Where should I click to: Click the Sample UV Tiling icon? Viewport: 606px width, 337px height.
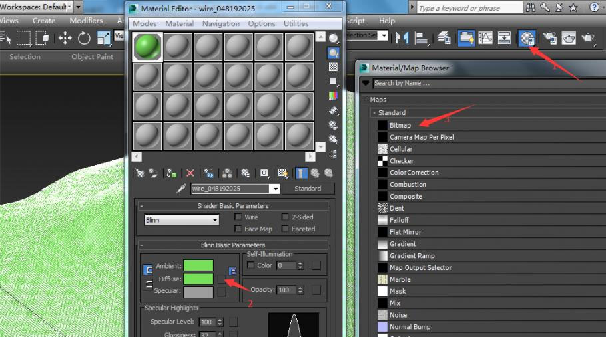[333, 81]
